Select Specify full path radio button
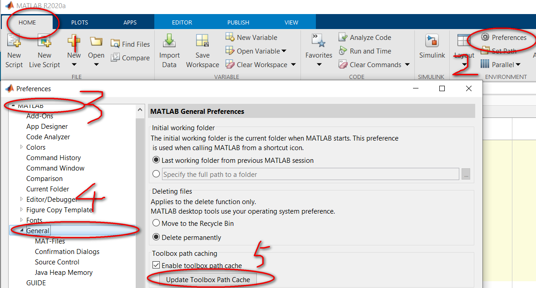 click(x=156, y=174)
